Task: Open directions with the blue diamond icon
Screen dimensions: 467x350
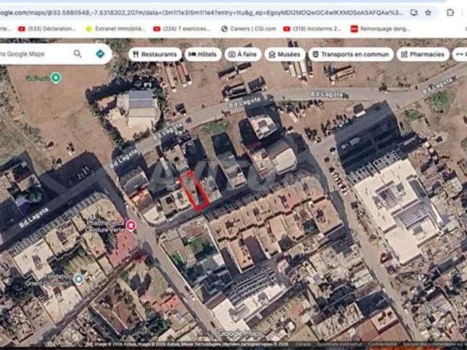Action: (101, 54)
